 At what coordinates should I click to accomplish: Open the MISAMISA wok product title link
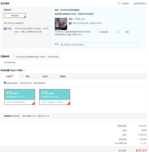(x=72, y=33)
